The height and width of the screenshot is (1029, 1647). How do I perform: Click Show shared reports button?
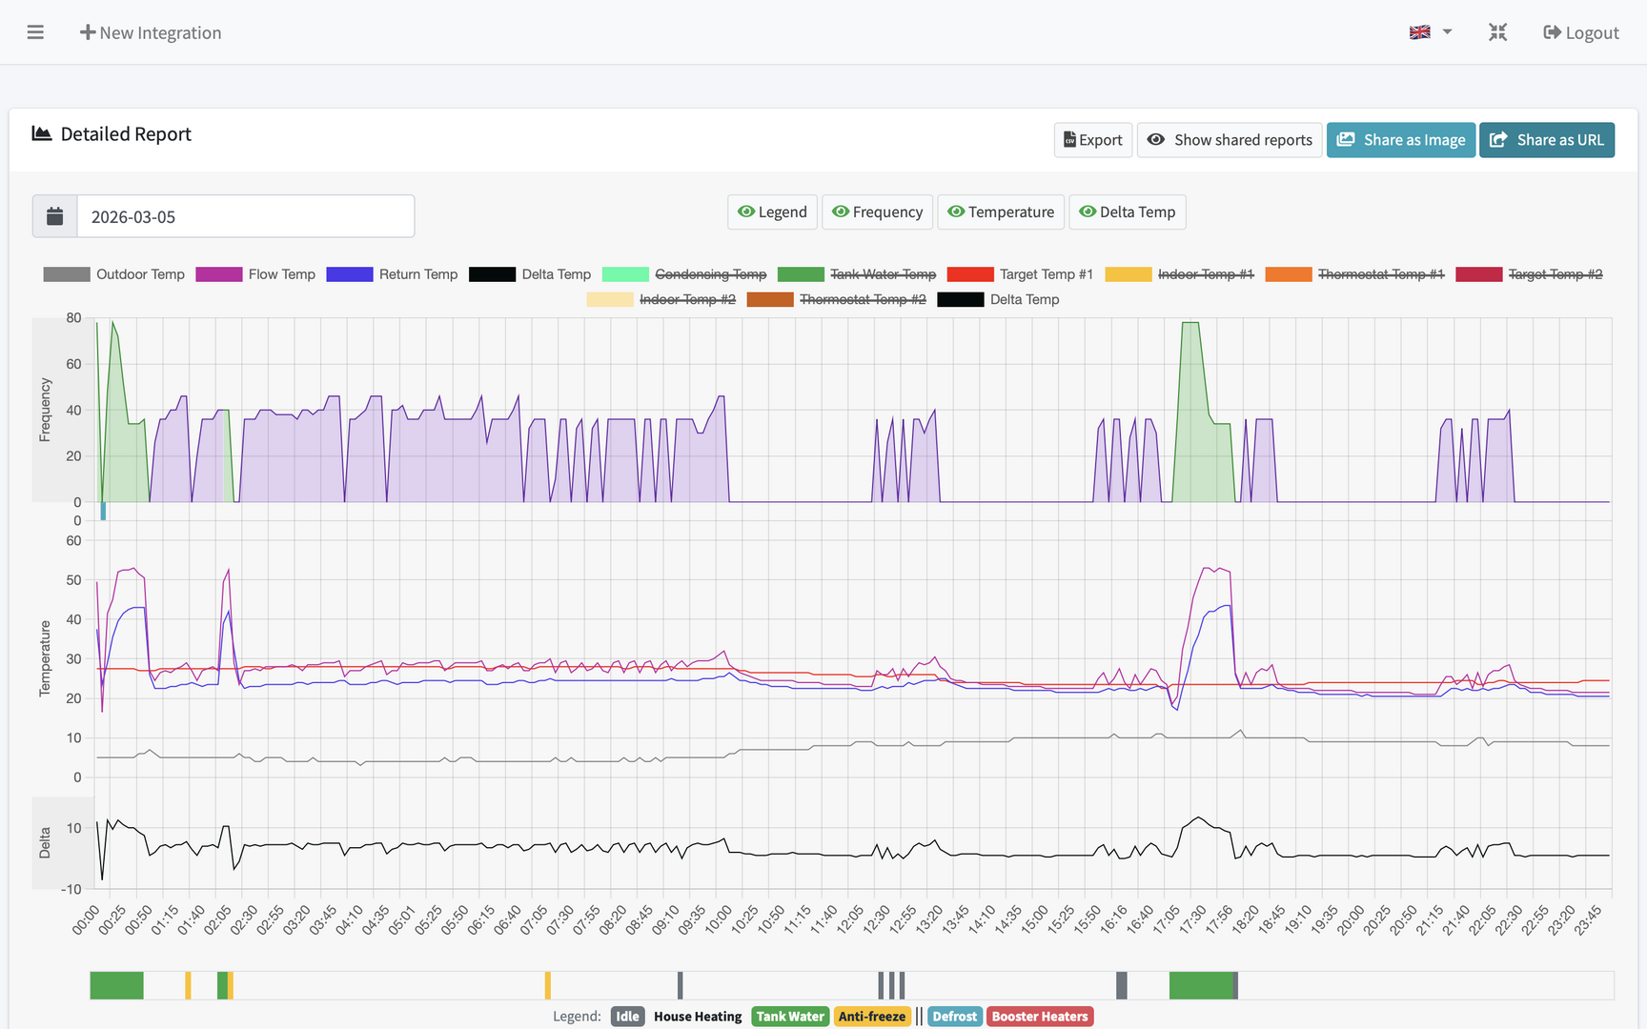tap(1229, 140)
